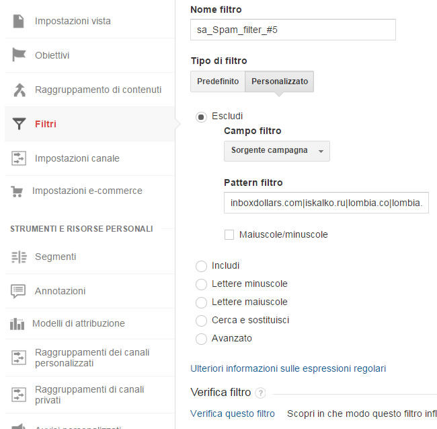Click the Annotazioni speech bubble icon

tap(18, 291)
